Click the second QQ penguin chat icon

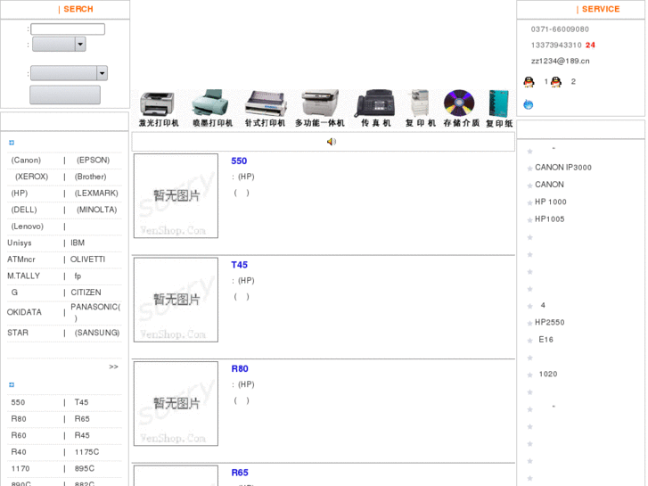point(556,82)
